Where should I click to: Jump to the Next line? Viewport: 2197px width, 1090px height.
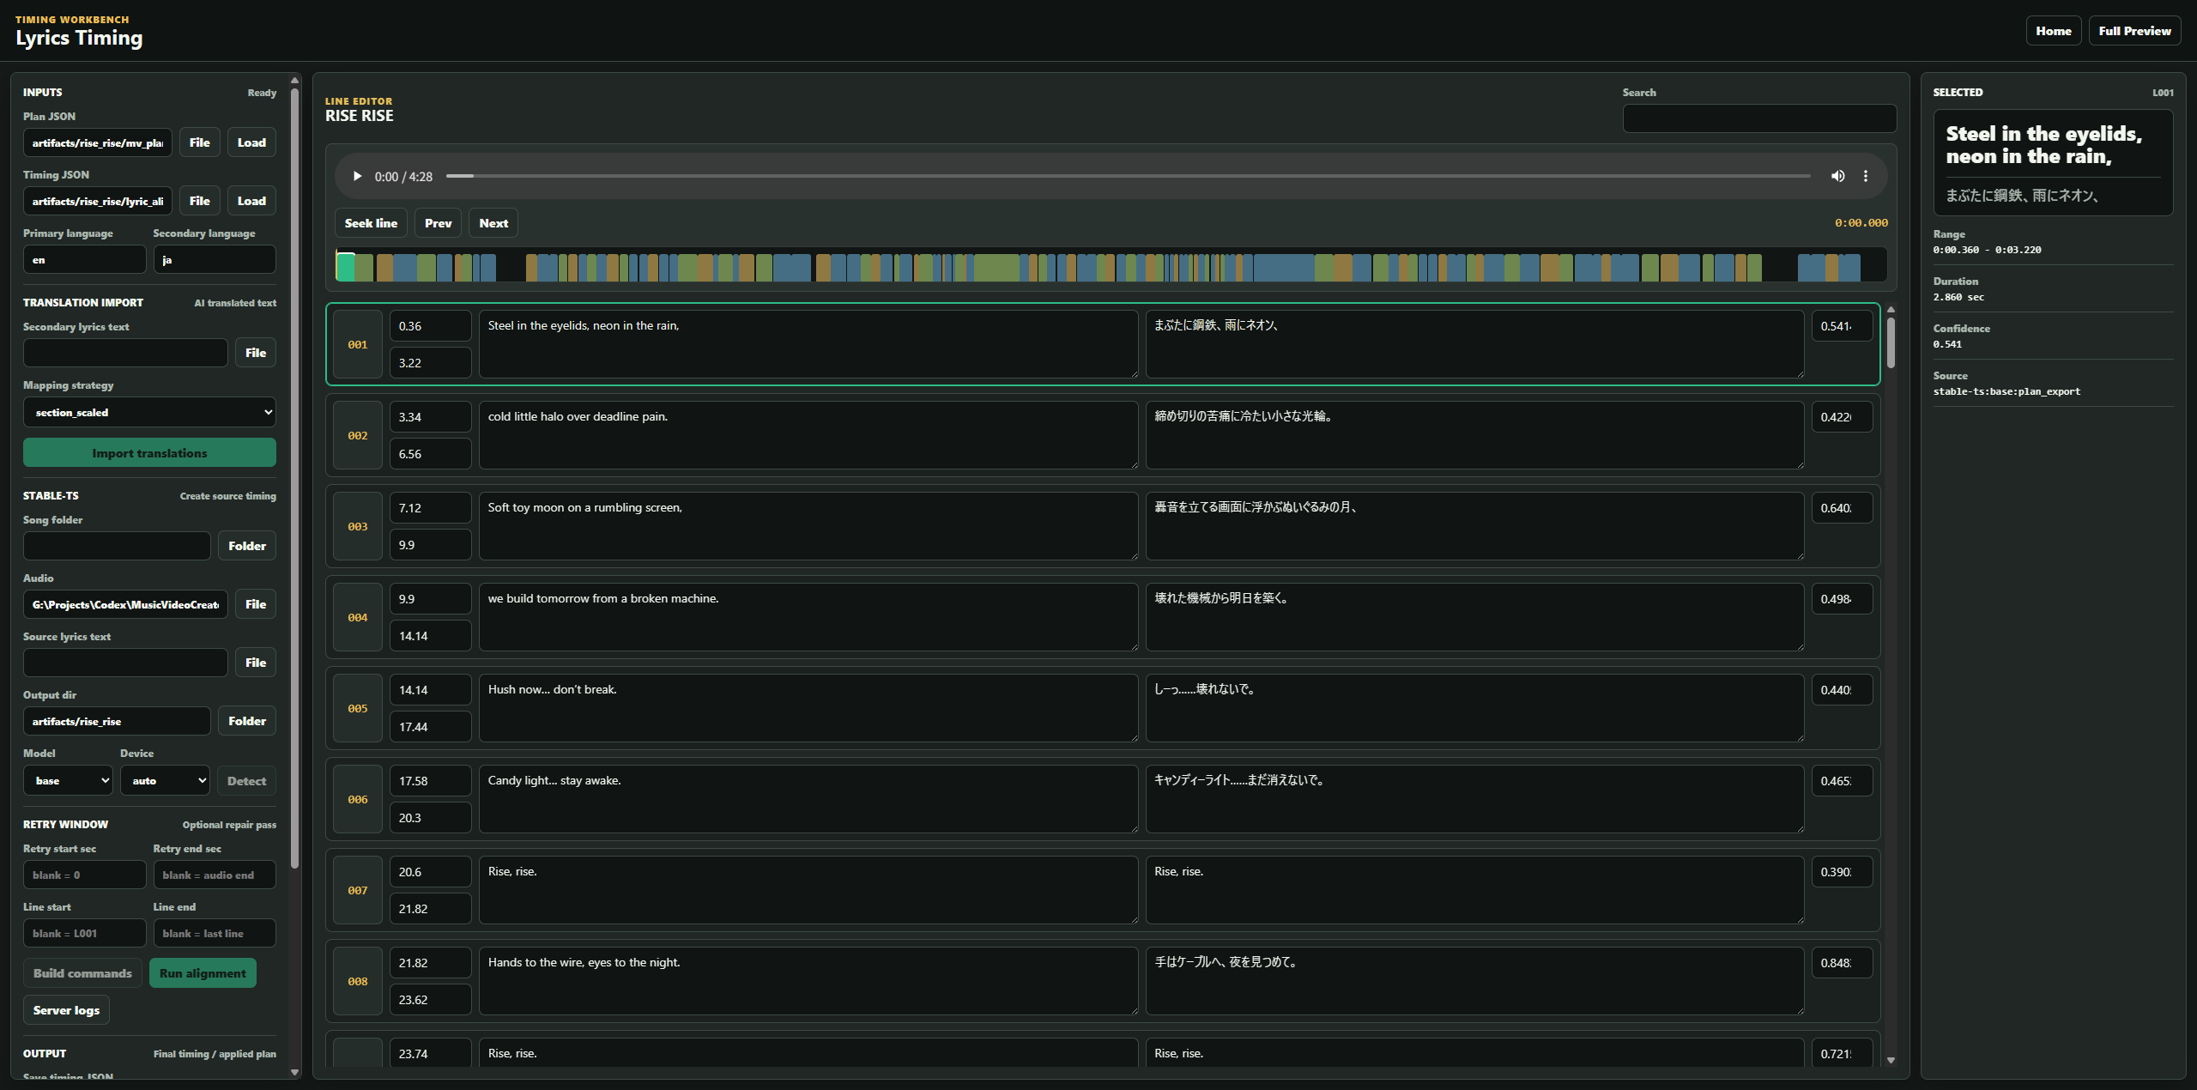(493, 223)
